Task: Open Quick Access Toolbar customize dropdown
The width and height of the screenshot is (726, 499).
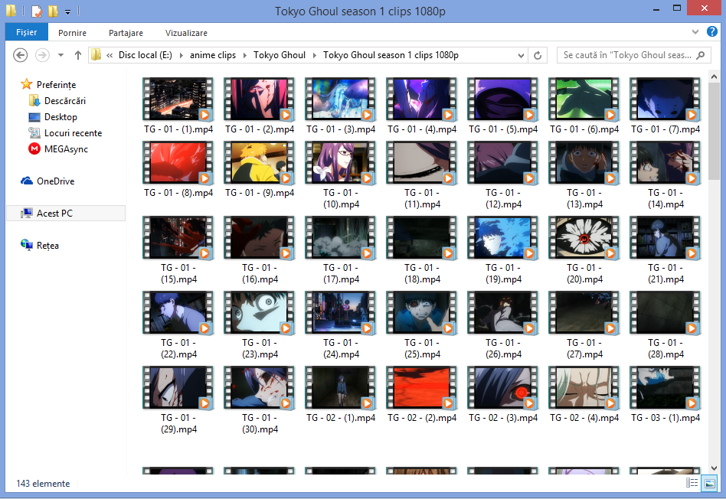Action: coord(67,11)
